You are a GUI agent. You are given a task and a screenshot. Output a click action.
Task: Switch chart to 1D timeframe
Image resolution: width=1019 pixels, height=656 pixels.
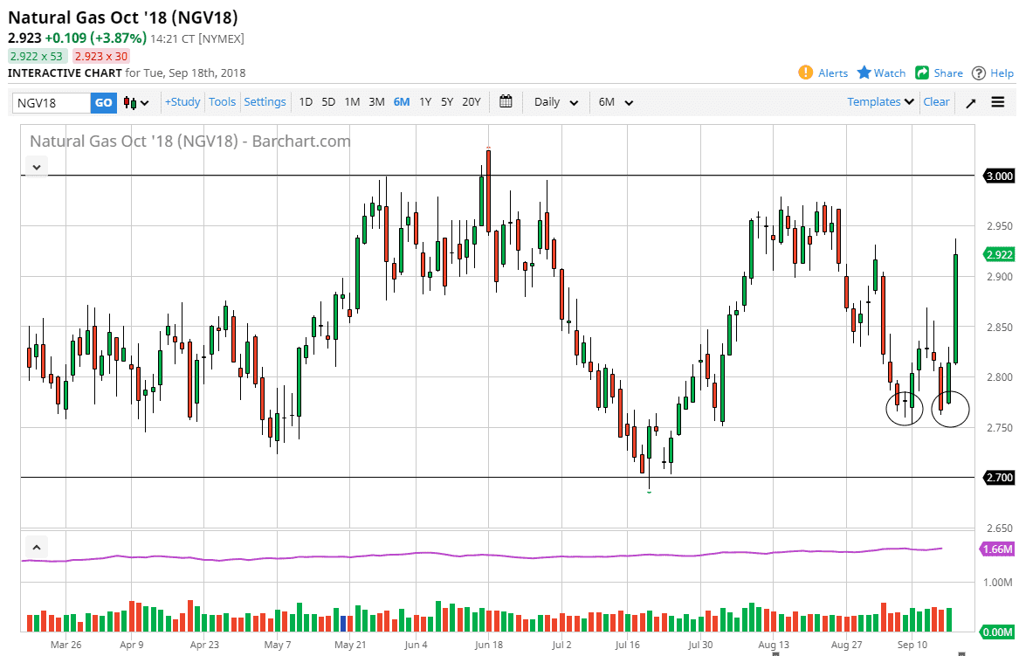point(306,102)
